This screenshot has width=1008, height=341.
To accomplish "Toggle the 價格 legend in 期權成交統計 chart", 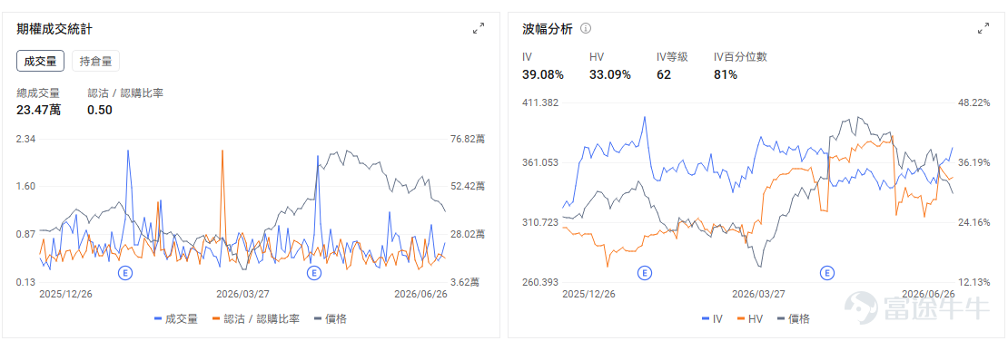I will coord(331,318).
